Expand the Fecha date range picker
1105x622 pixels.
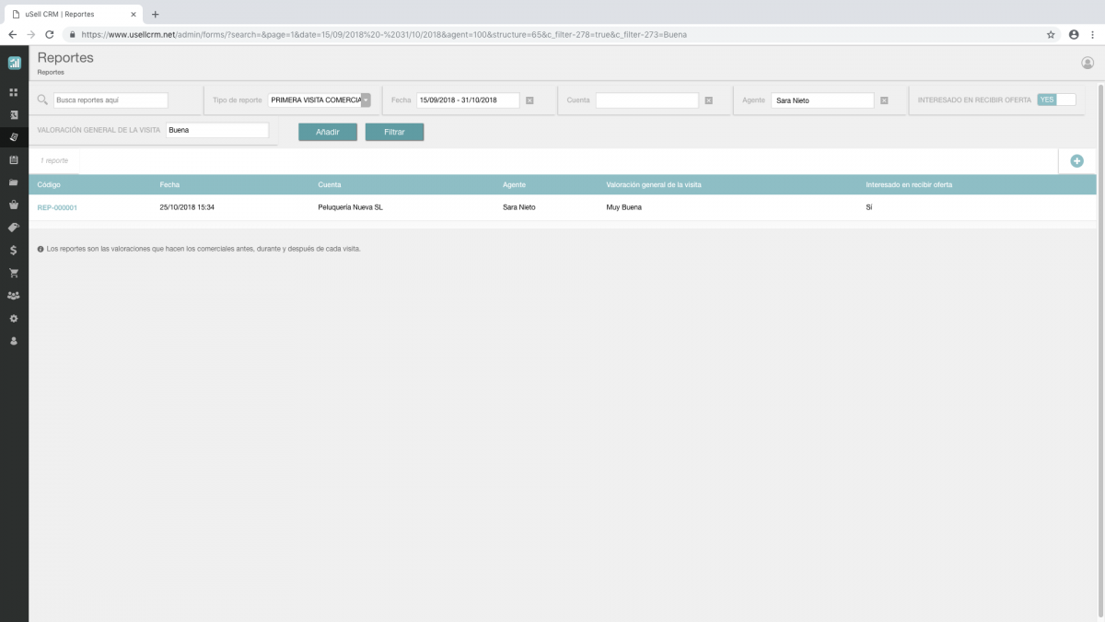468,100
